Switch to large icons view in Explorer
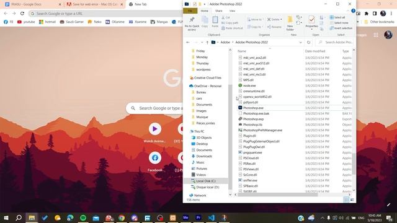This screenshot has width=397, height=223. pos(352,199)
